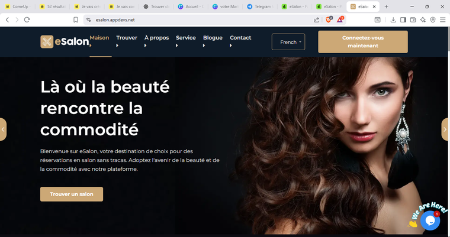This screenshot has height=237, width=450.
Task: Open Leo AI sparkle icon
Action: click(423, 20)
